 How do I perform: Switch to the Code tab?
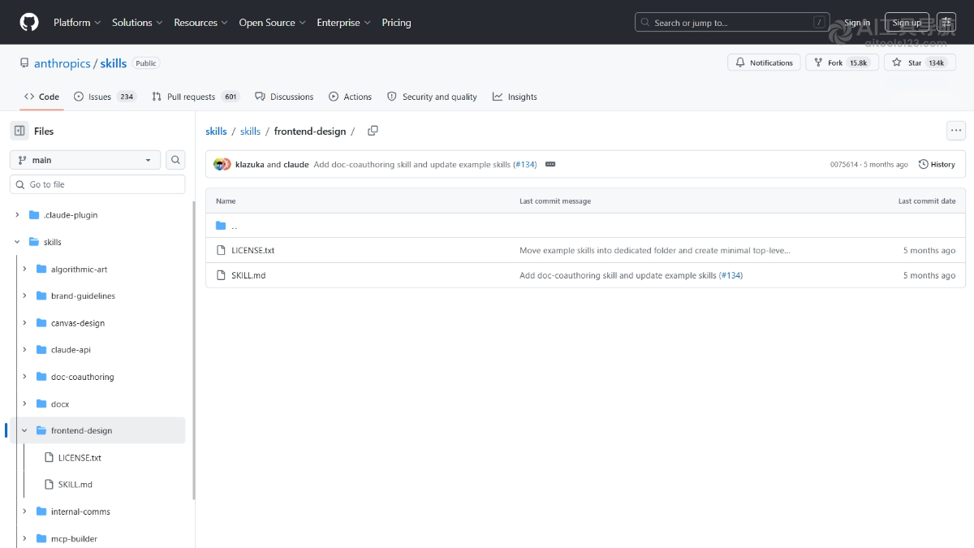(41, 97)
